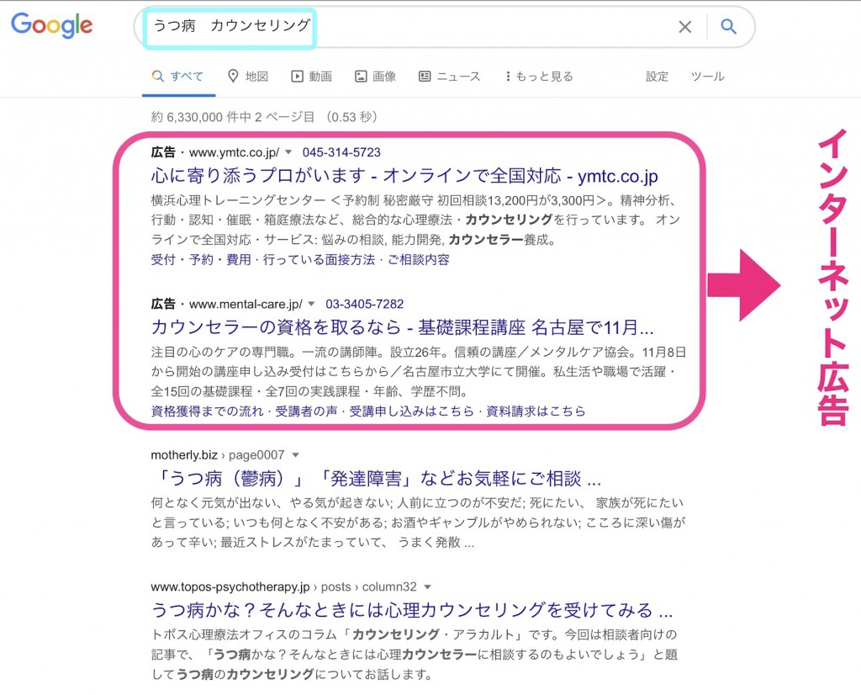Image resolution: width=861 pixels, height=695 pixels.
Task: Click the Google logo
Action: (x=51, y=24)
